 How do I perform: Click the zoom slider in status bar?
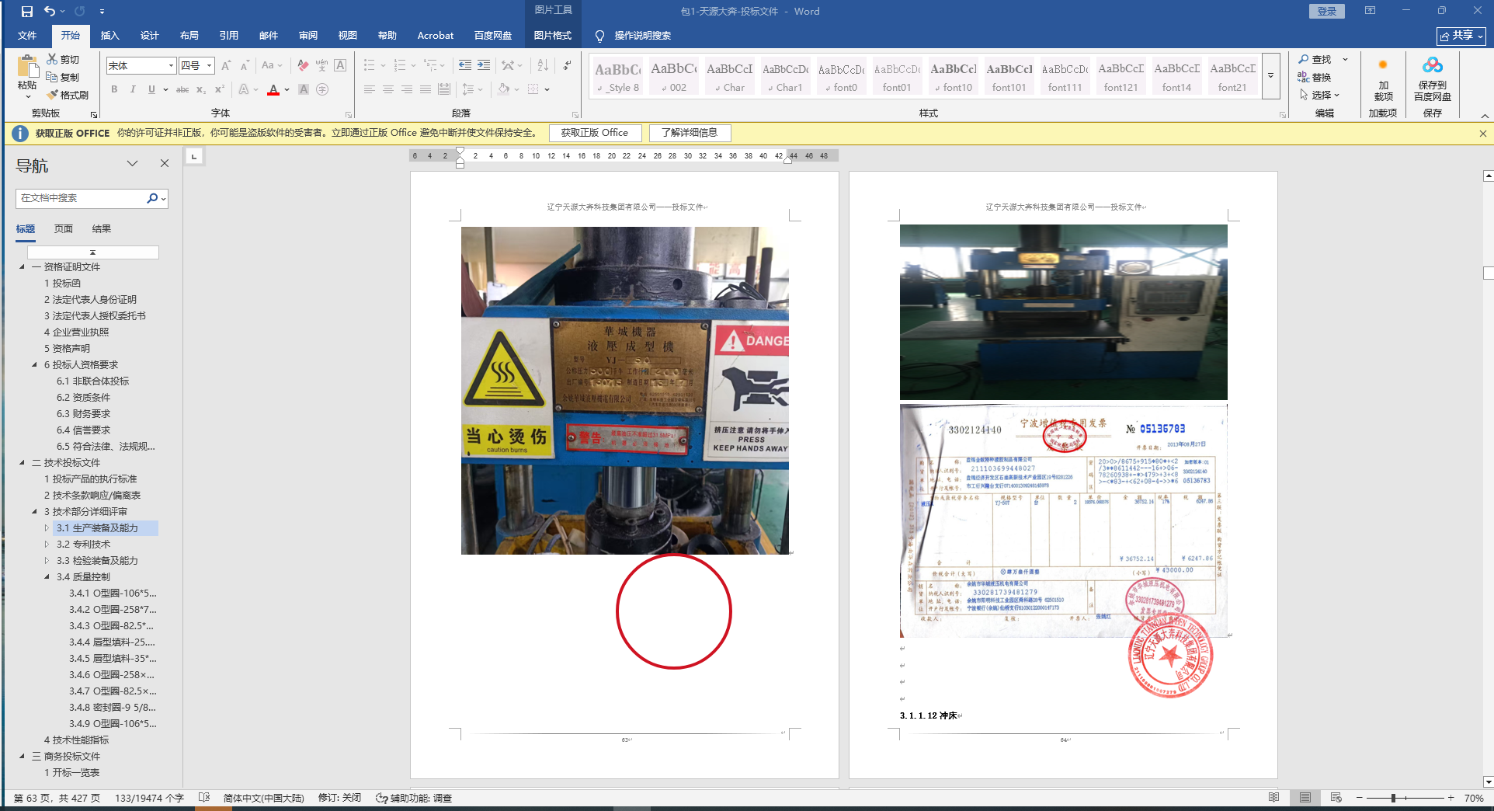tap(1394, 798)
